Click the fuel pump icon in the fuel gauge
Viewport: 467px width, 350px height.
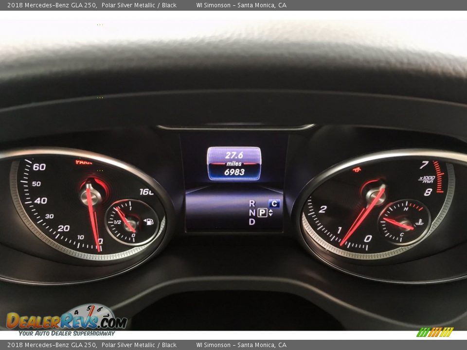click(149, 222)
